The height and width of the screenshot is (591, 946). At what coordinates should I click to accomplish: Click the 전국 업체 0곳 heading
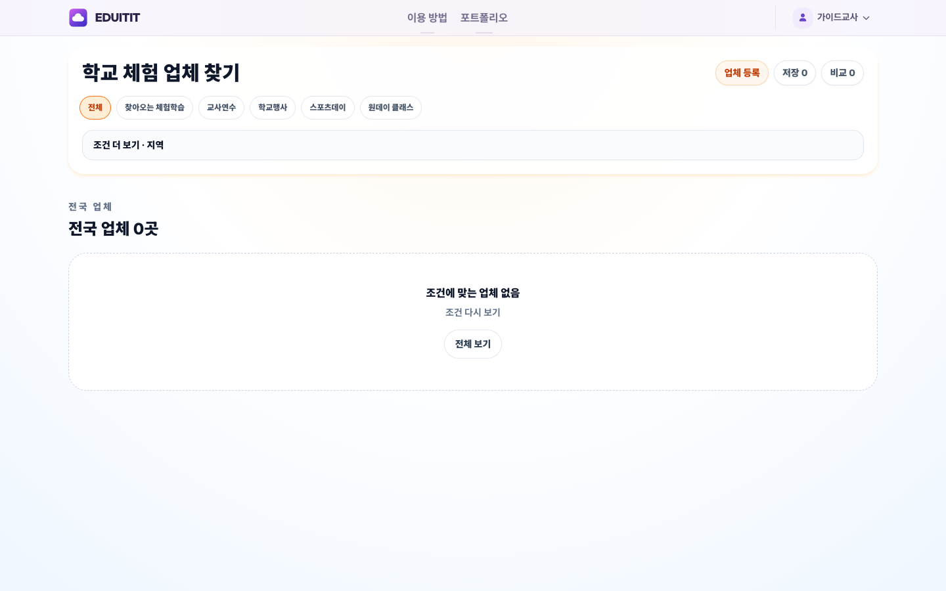(113, 229)
